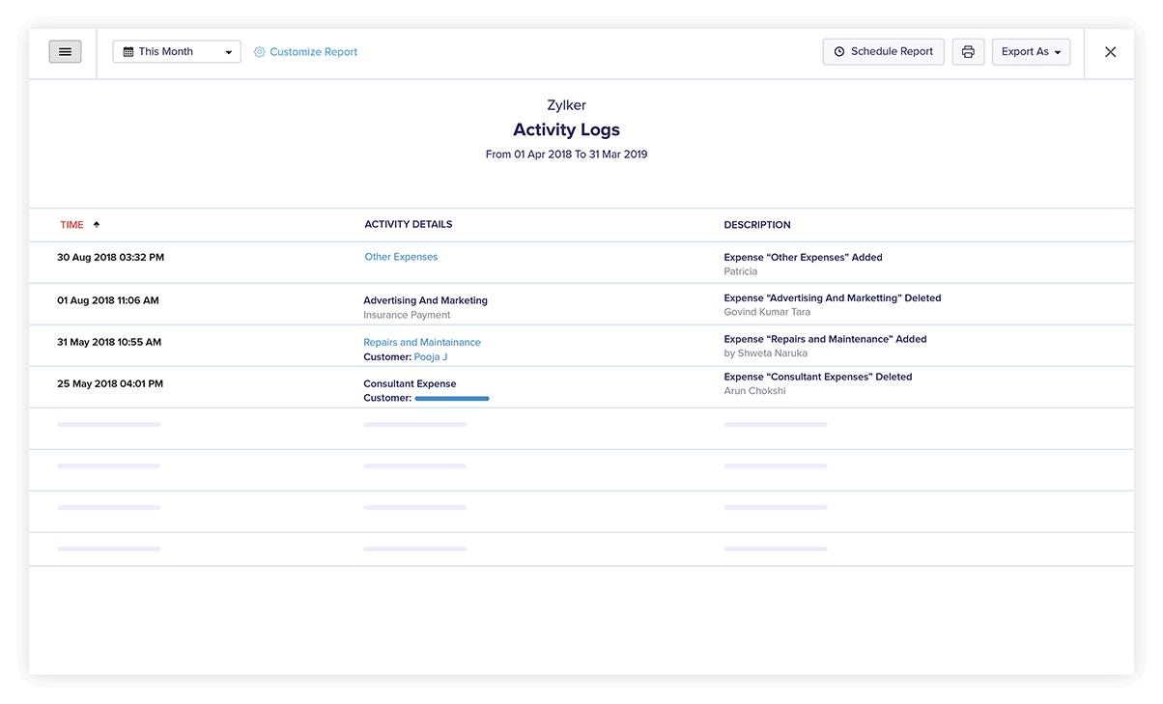
Task: Select the 01 Aug 2018 11:06 AM timestamp
Action: point(108,300)
